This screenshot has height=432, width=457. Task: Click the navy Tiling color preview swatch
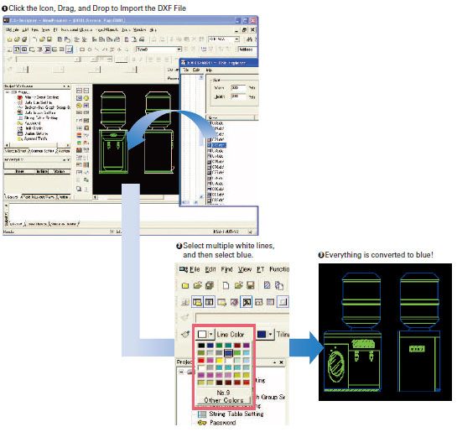(x=262, y=334)
